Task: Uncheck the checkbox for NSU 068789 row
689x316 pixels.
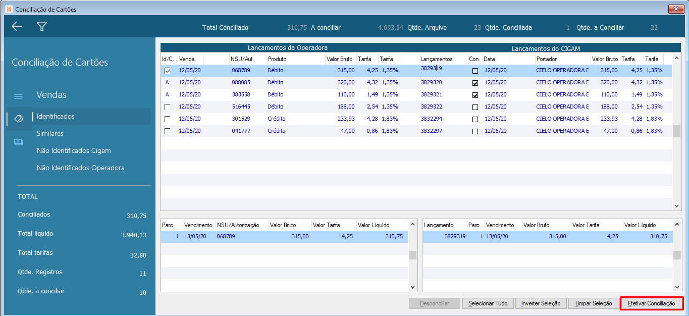Action: 168,71
